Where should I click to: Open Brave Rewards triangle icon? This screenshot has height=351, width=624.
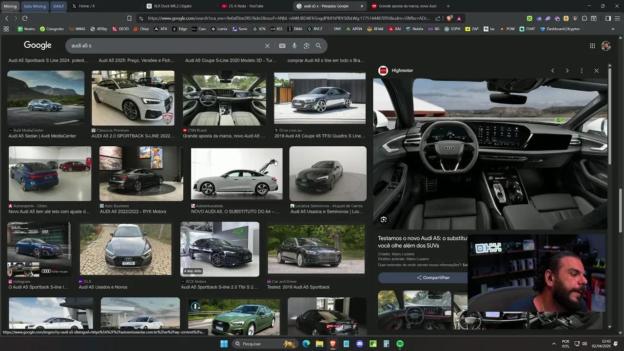459,19
